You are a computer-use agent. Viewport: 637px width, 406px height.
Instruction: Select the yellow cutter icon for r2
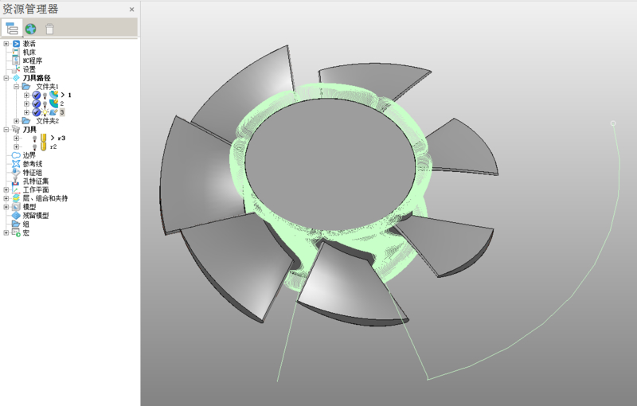(x=44, y=146)
